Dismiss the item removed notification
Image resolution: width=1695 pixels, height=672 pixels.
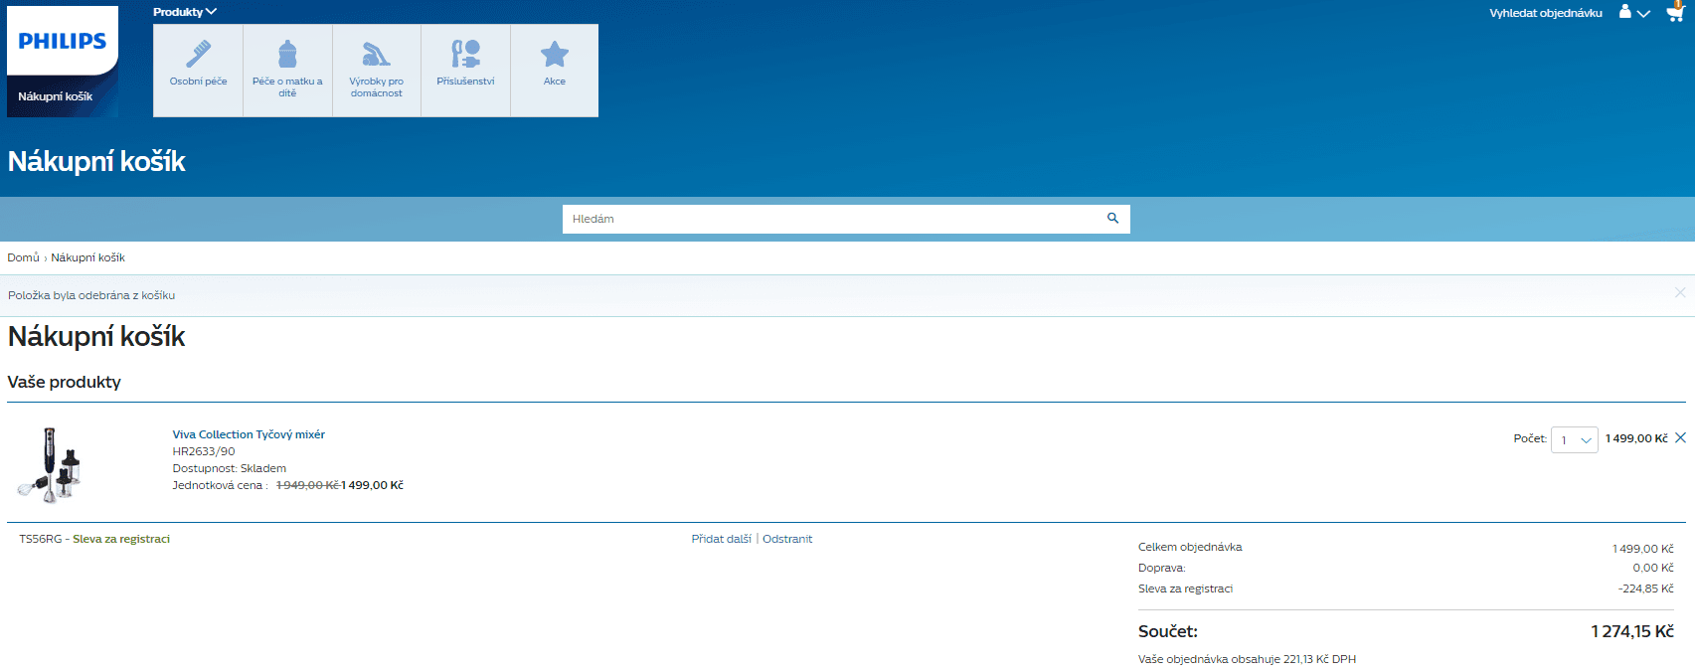click(x=1680, y=292)
